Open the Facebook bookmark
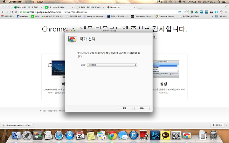The height and width of the screenshot is (143, 229). pos(23,16)
